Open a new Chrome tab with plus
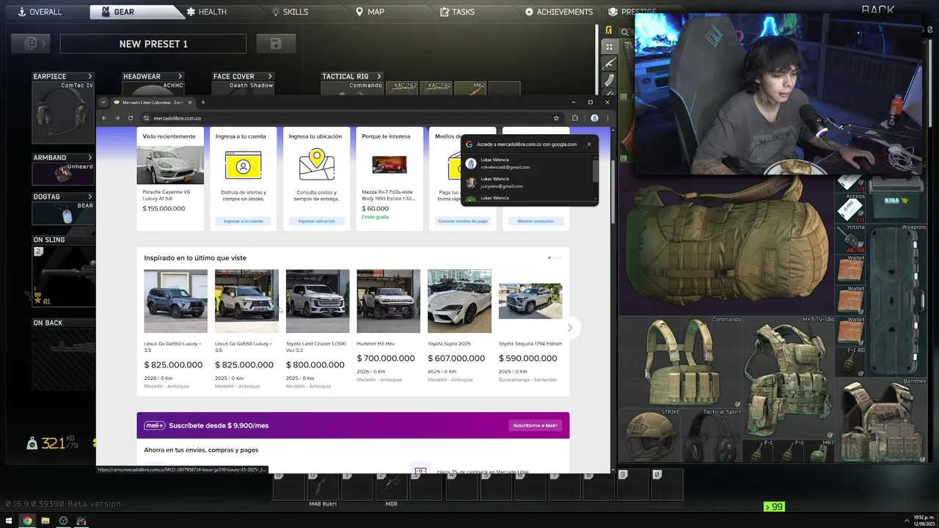The width and height of the screenshot is (939, 528). 203,103
